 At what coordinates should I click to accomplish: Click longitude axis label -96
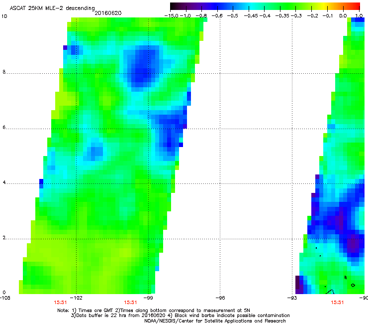[220, 298]
